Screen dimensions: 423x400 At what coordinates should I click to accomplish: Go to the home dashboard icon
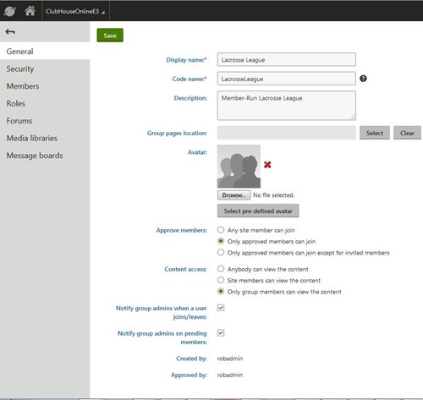tap(30, 11)
